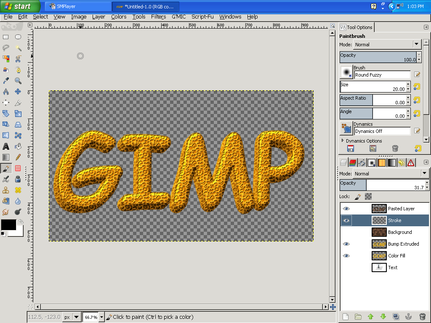
Task: Increase brush Size with up arrow
Action: pyautogui.click(x=408, y=84)
